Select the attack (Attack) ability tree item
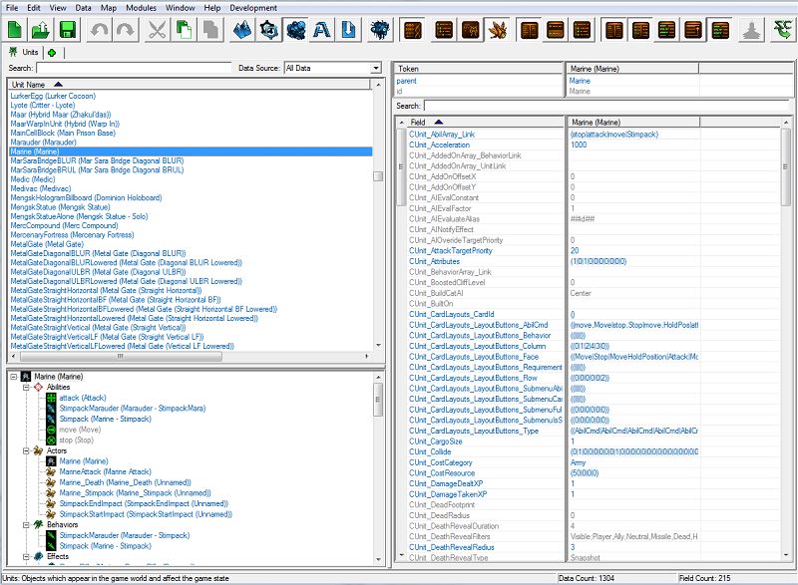 [83, 398]
